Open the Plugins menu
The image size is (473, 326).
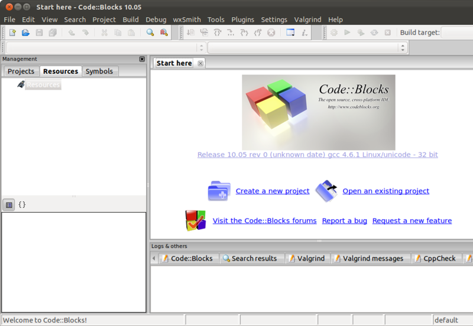point(242,19)
